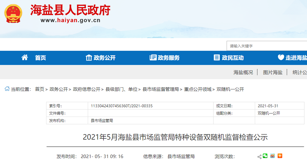The height and width of the screenshot is (162, 307).
Task: Go to 首页 in breadcrumb
Action: point(40,89)
